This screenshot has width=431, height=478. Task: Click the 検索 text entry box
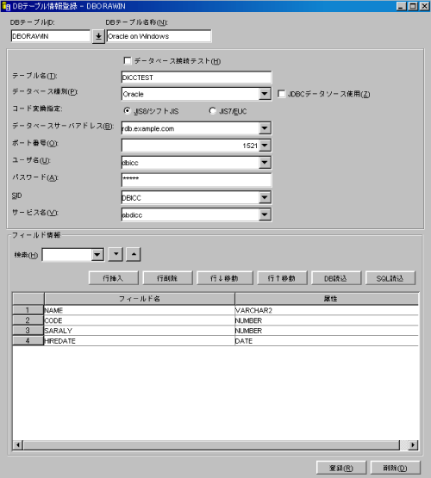click(66, 255)
